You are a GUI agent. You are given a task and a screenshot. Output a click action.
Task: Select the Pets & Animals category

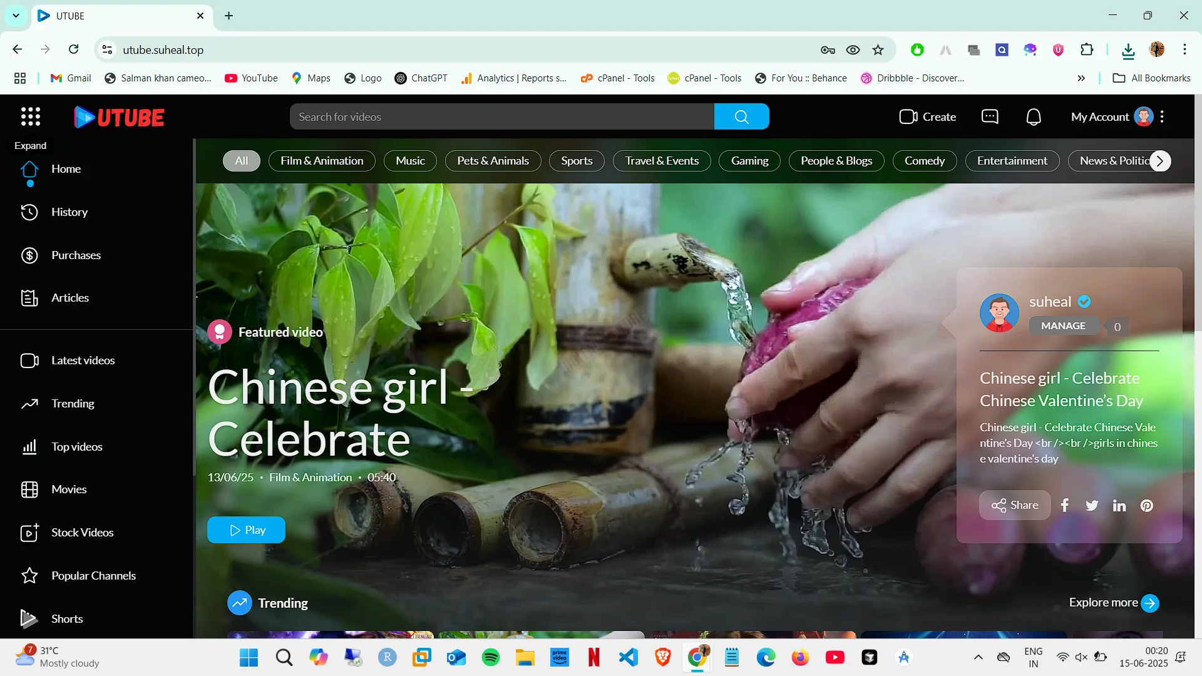[x=493, y=161]
